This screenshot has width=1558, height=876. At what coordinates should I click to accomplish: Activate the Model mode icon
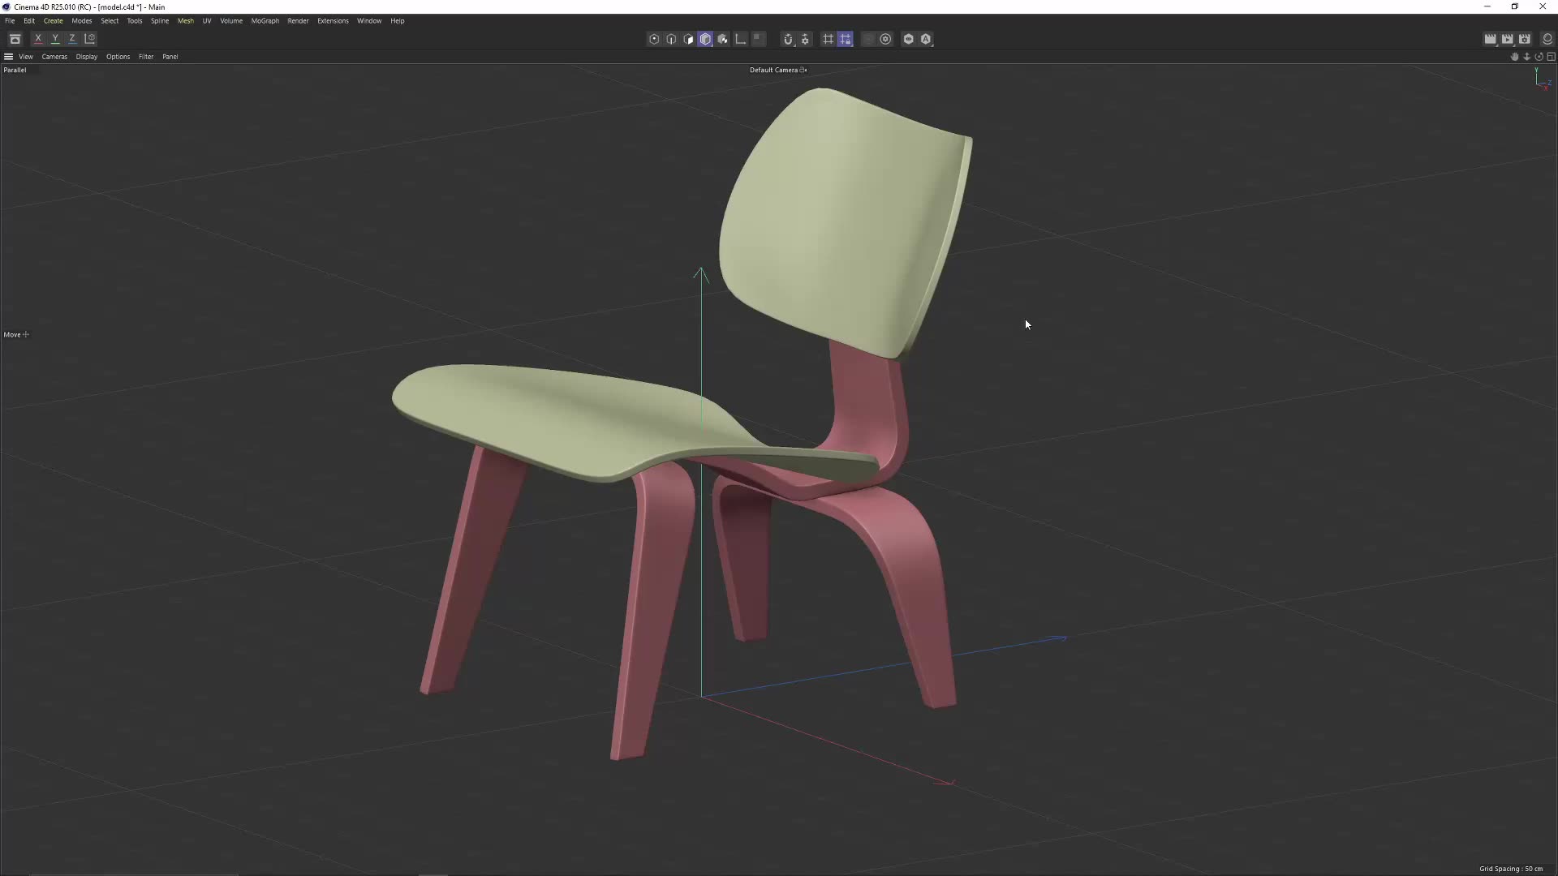(x=706, y=39)
